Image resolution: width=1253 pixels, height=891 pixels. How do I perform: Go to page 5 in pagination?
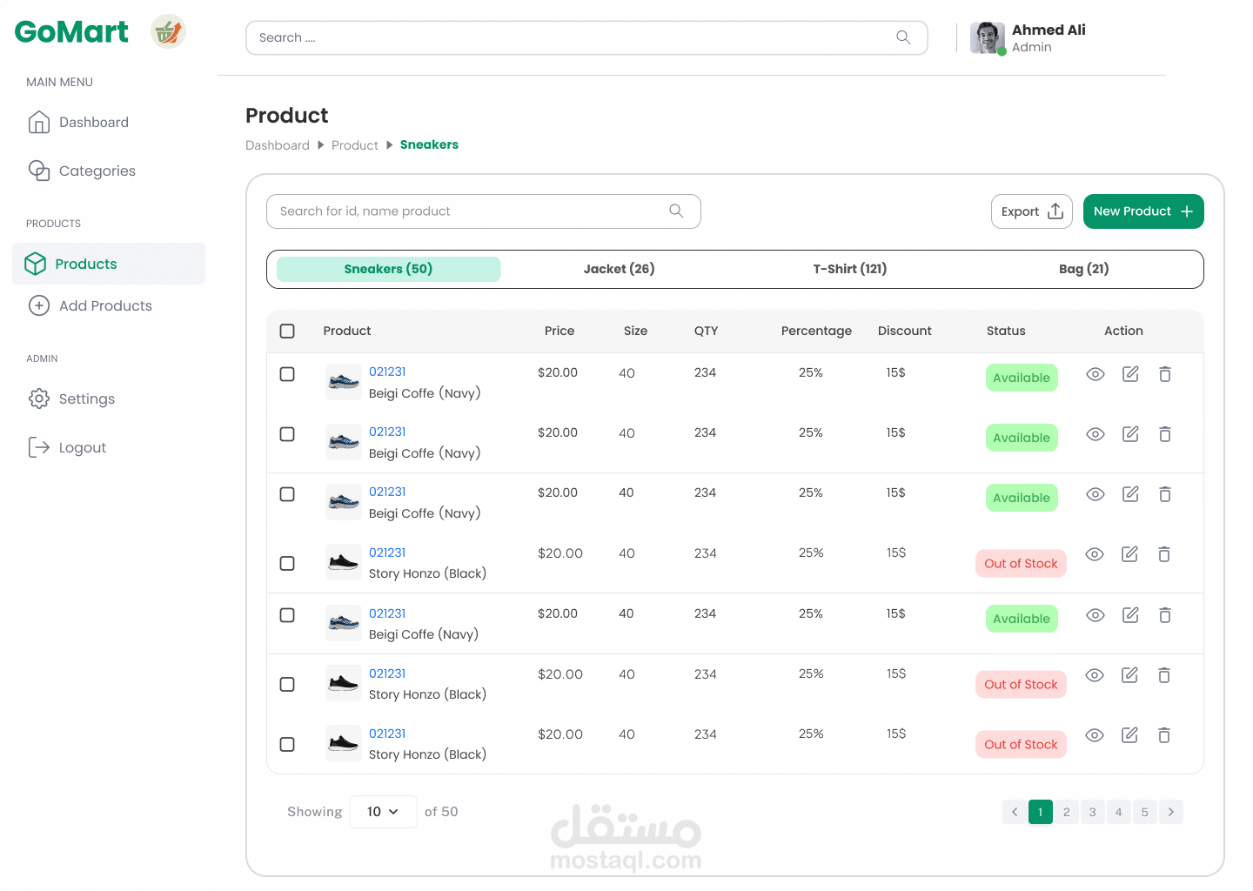[x=1145, y=812]
